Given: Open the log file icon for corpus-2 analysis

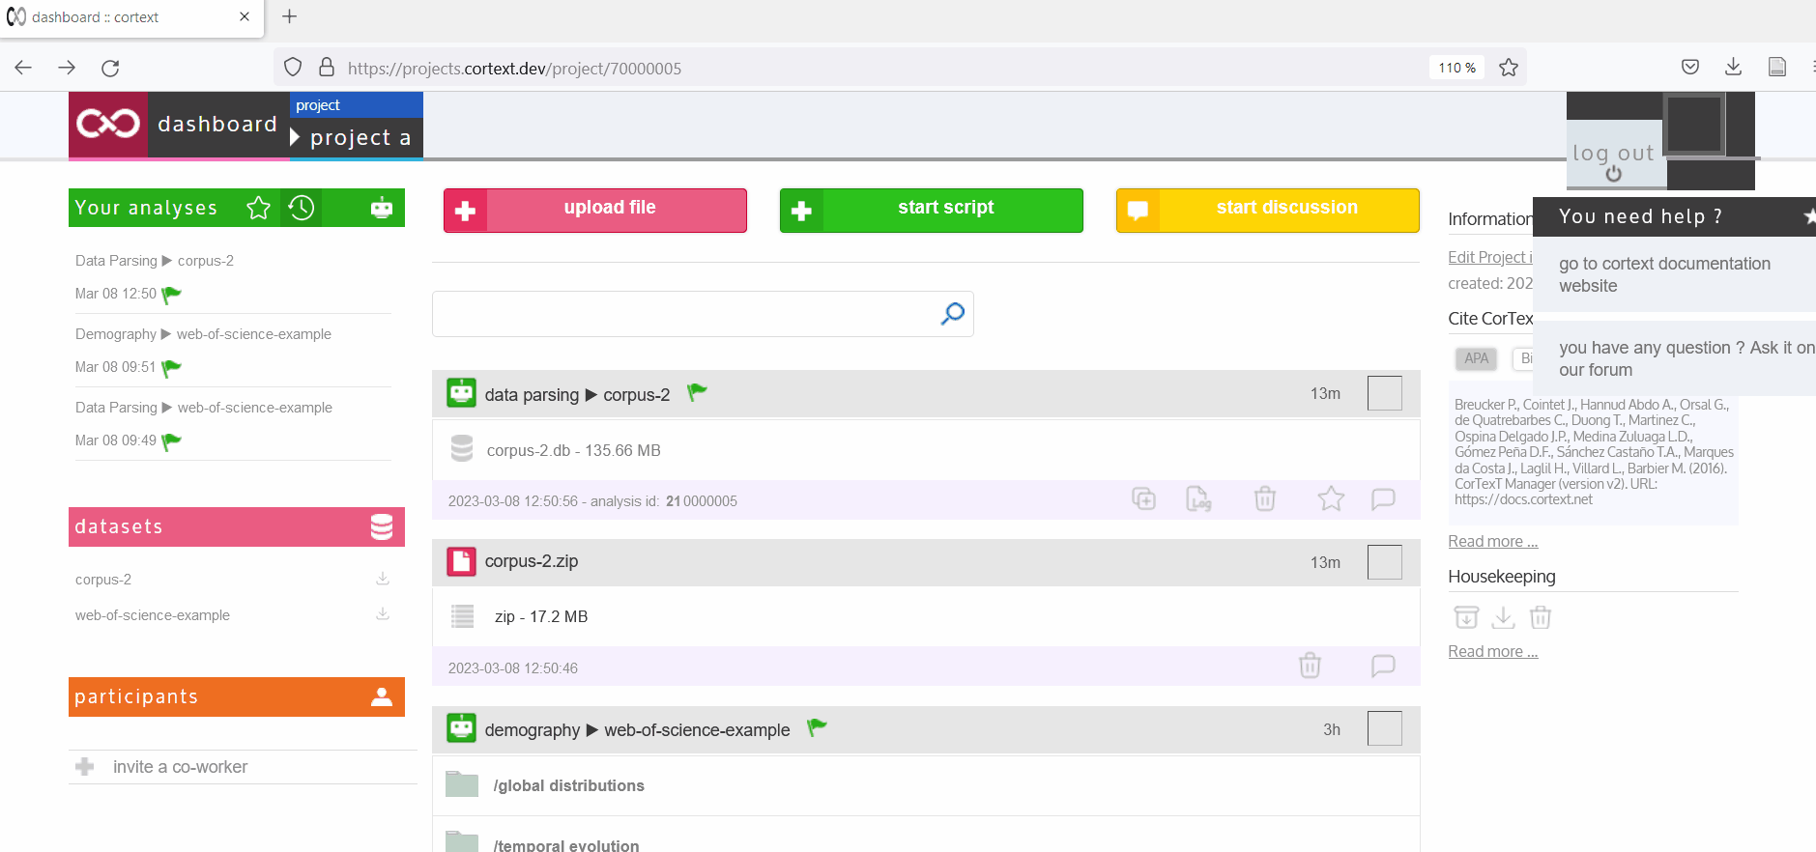Looking at the screenshot, I should (1198, 498).
